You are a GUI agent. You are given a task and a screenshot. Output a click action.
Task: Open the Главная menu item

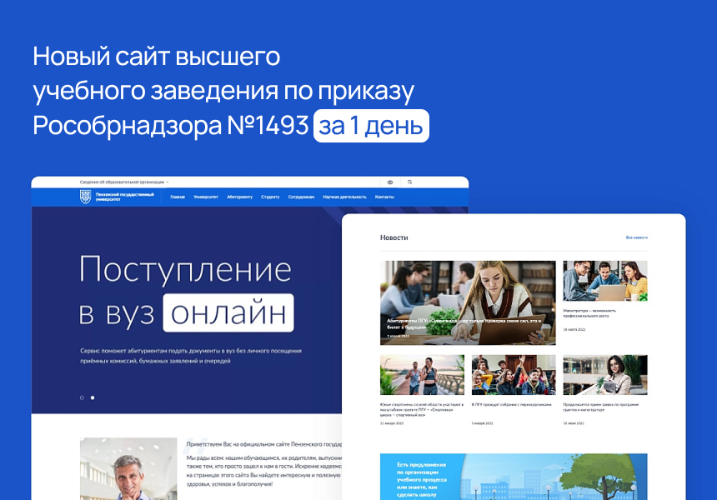point(178,197)
